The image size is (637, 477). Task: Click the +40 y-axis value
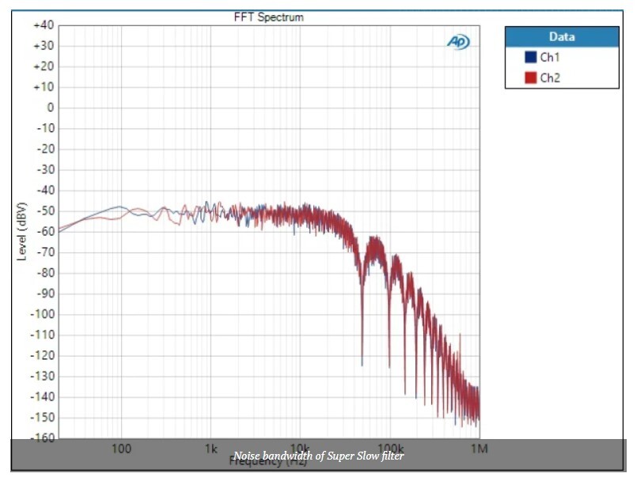pyautogui.click(x=44, y=25)
